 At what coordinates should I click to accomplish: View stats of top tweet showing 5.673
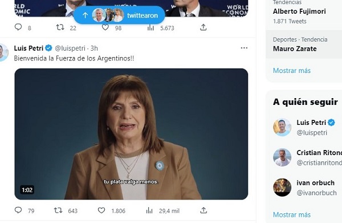click(x=150, y=27)
